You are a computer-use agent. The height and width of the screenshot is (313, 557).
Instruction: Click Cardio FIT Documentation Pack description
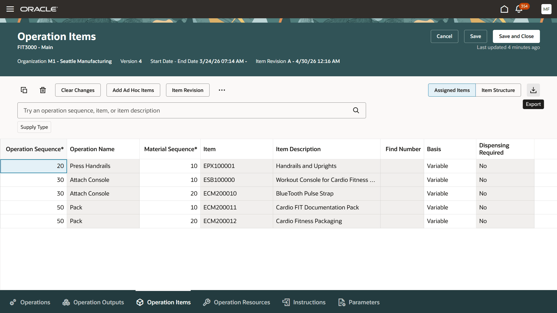(x=327, y=207)
